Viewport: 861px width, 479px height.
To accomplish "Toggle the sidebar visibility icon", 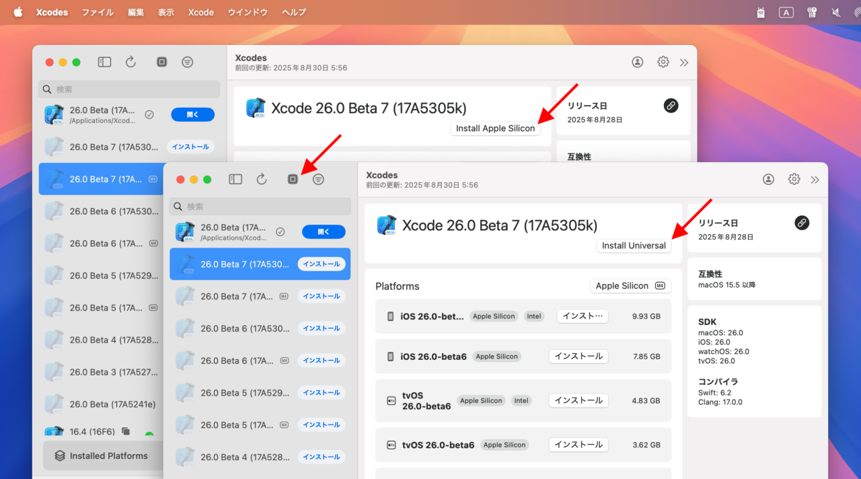I will click(x=235, y=179).
